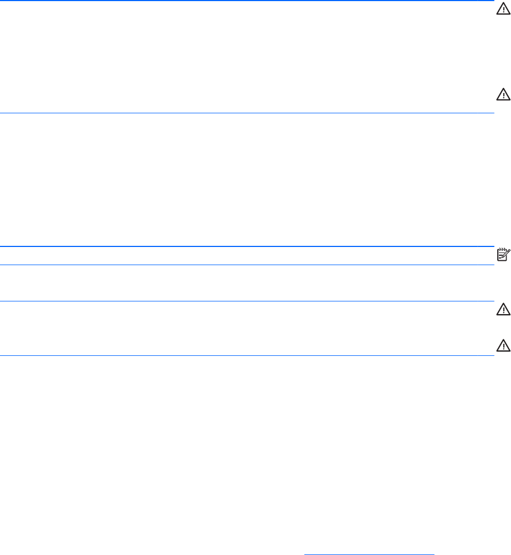The height and width of the screenshot is (555, 511).
Task: Click the divider line under the second warning icon
Action: [247, 113]
